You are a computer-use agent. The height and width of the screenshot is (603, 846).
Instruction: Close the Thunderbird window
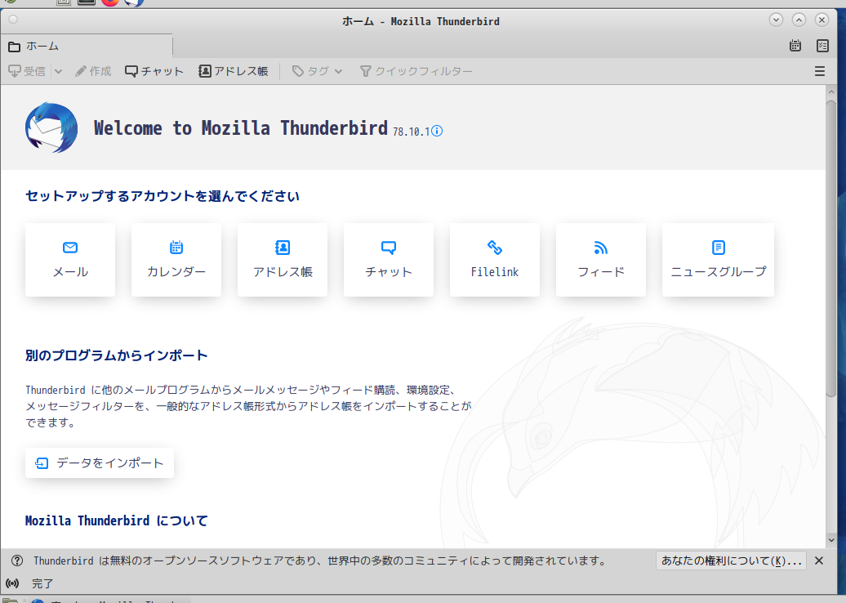(822, 20)
